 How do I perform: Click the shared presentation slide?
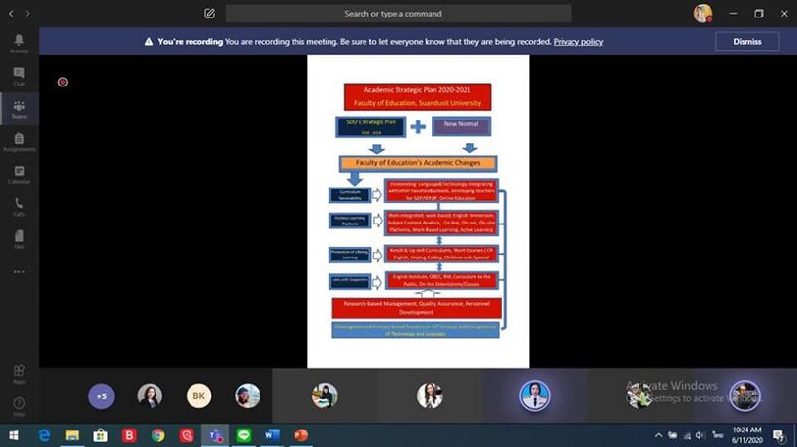418,211
